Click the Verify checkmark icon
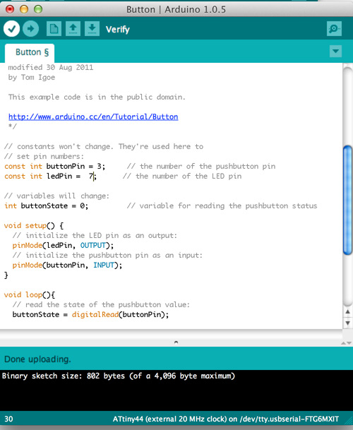This screenshot has width=353, height=430. (11, 28)
